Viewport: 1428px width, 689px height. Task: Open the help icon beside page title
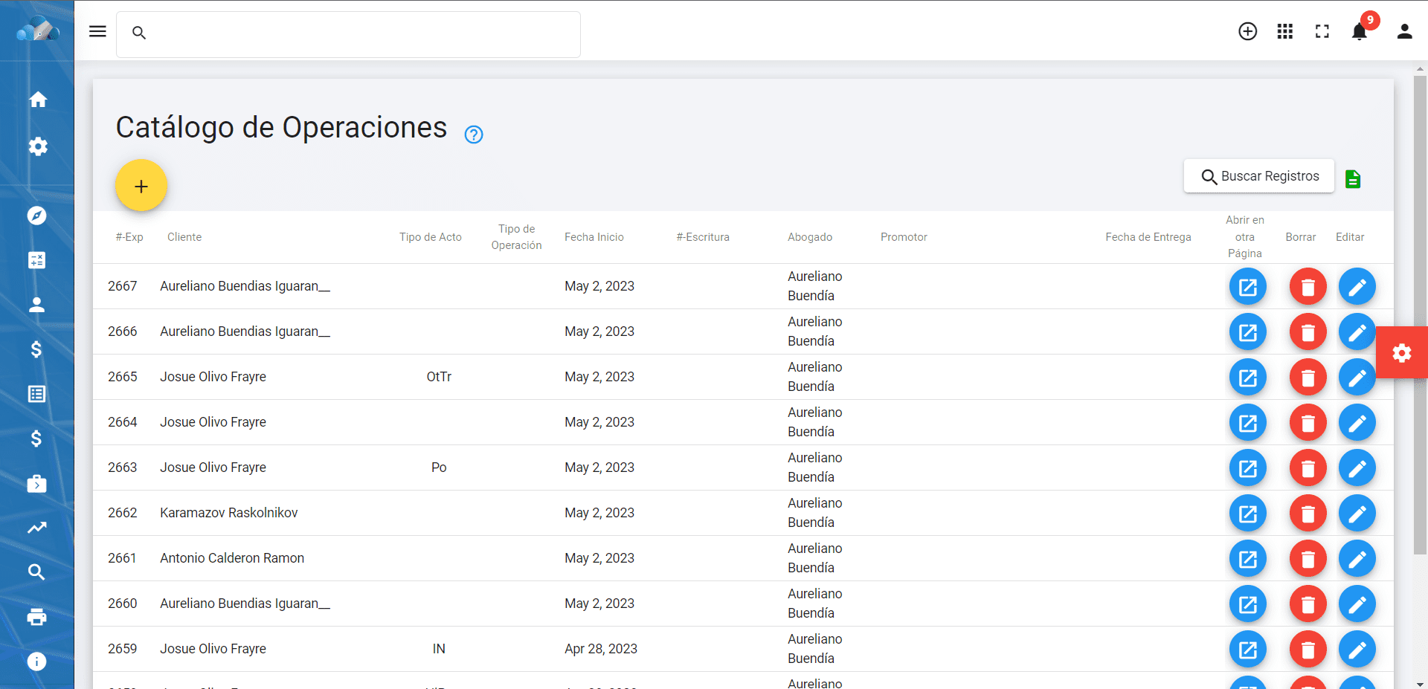474,135
